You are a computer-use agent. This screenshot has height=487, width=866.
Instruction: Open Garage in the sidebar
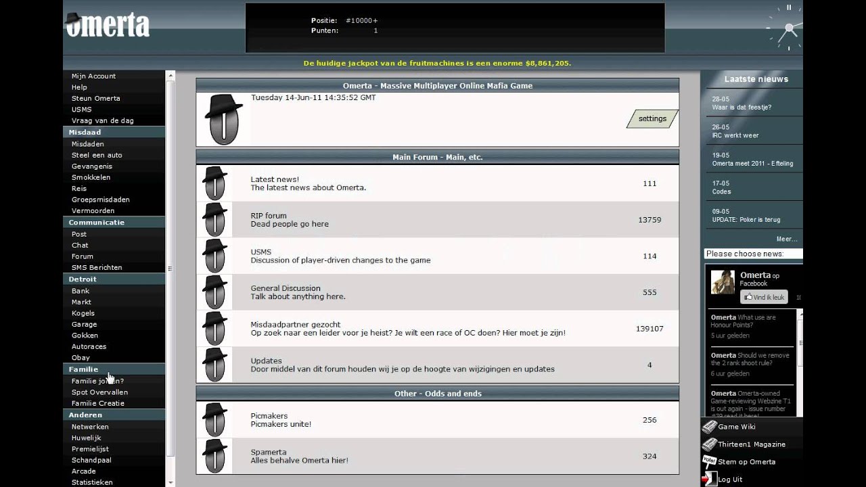pyautogui.click(x=85, y=325)
